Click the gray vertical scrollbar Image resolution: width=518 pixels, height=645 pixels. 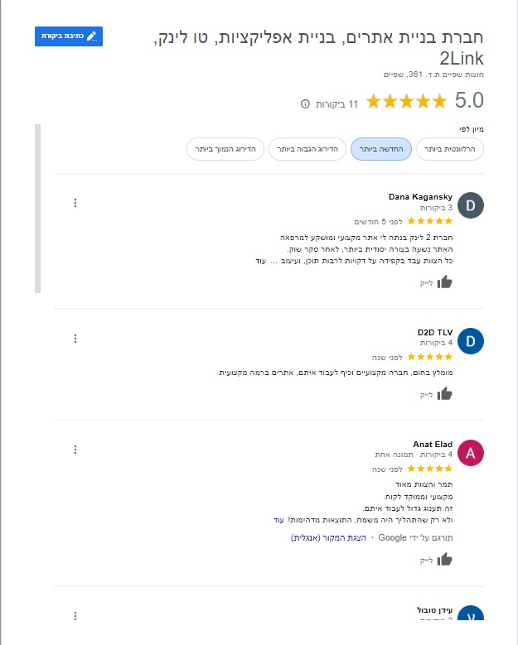tap(38, 209)
